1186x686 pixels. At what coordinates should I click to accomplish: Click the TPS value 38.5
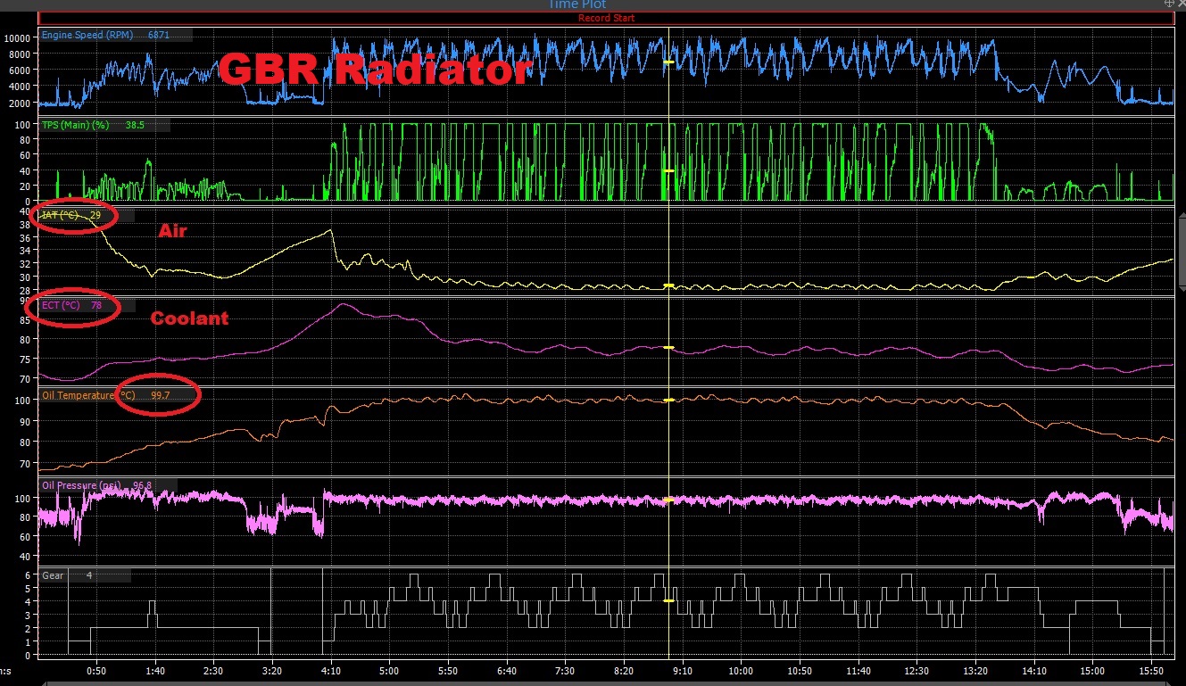136,126
